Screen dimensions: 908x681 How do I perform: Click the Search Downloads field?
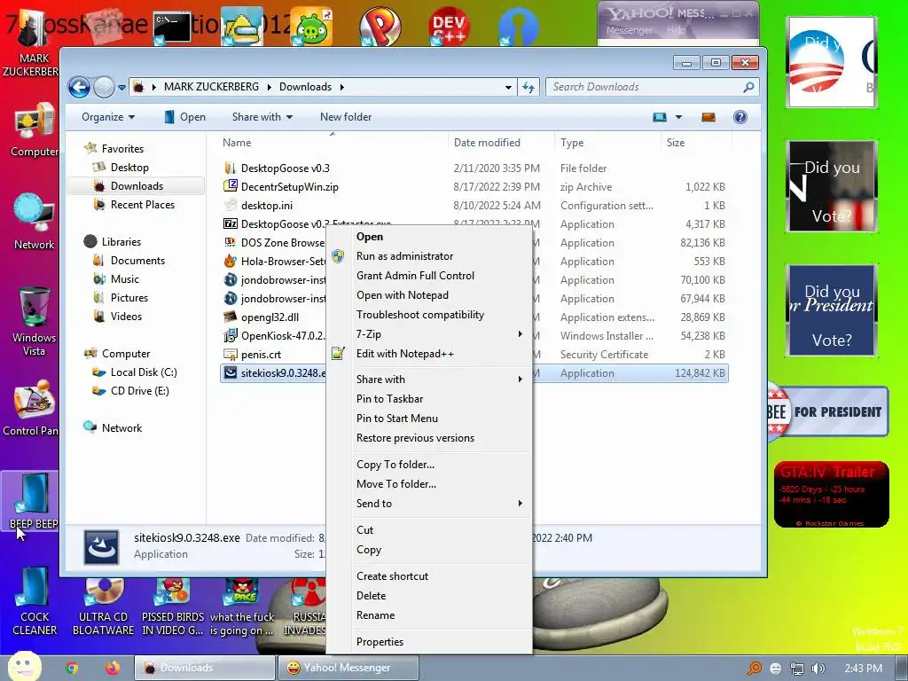652,87
